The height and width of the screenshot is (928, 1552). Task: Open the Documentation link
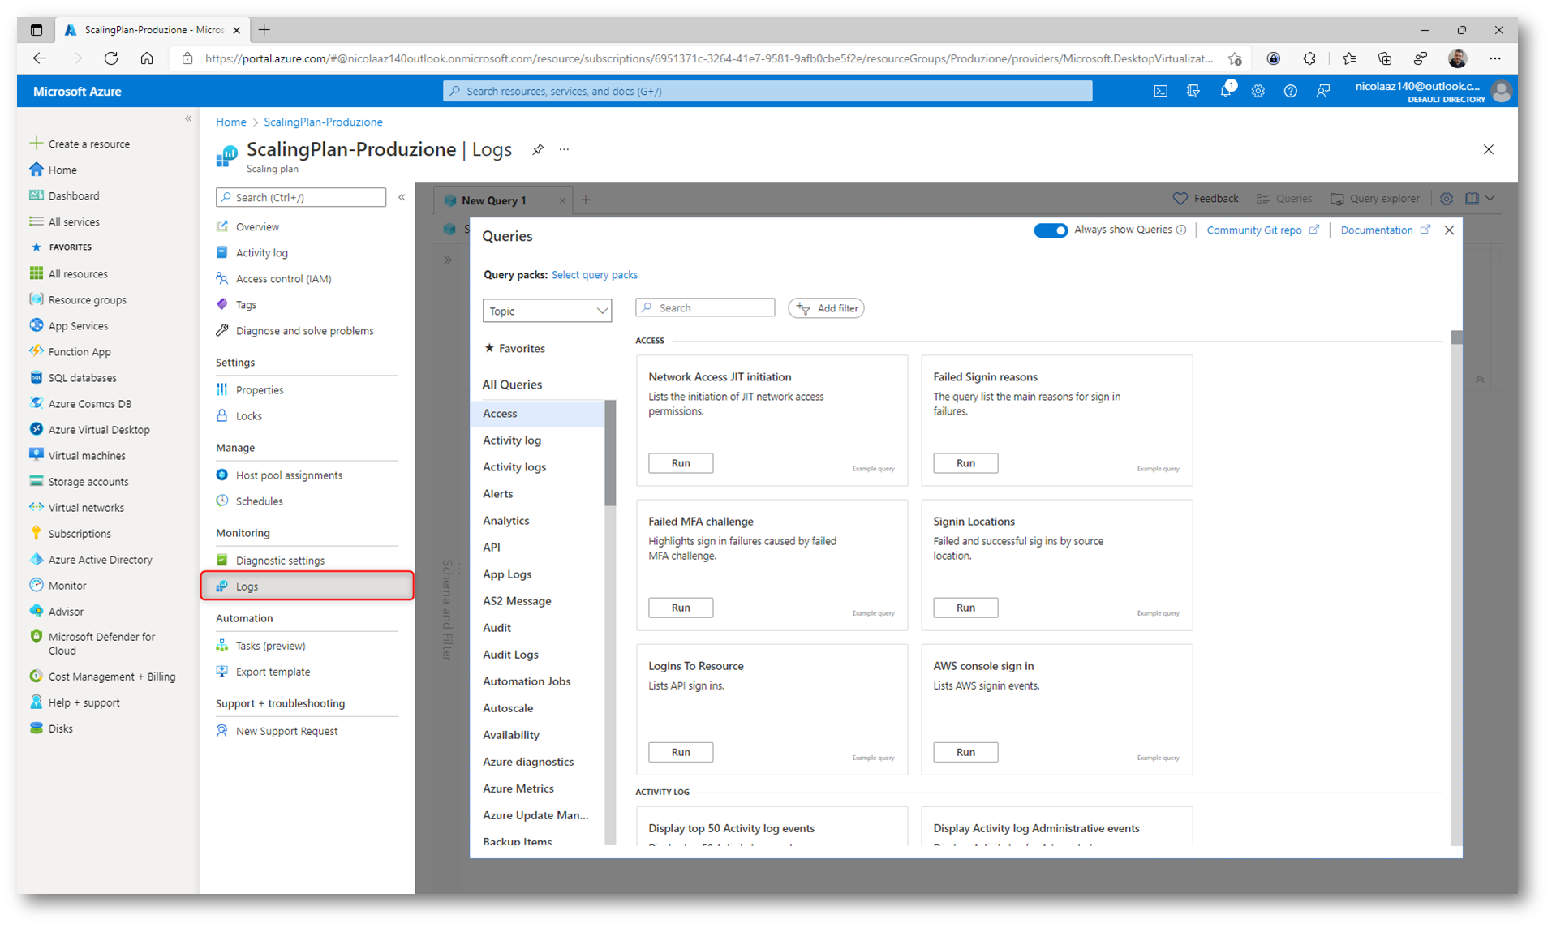point(1385,230)
